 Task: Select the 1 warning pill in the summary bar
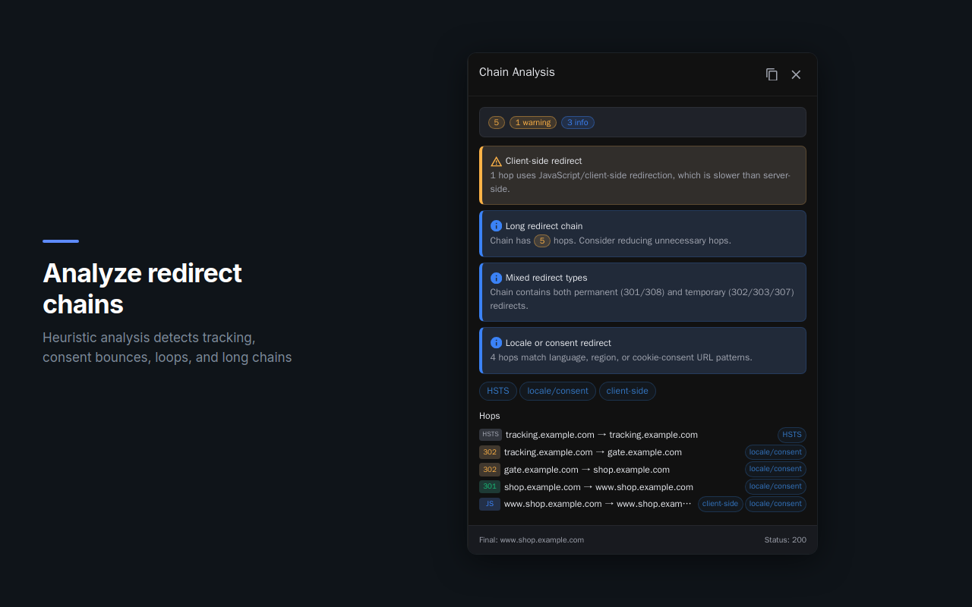pos(532,122)
